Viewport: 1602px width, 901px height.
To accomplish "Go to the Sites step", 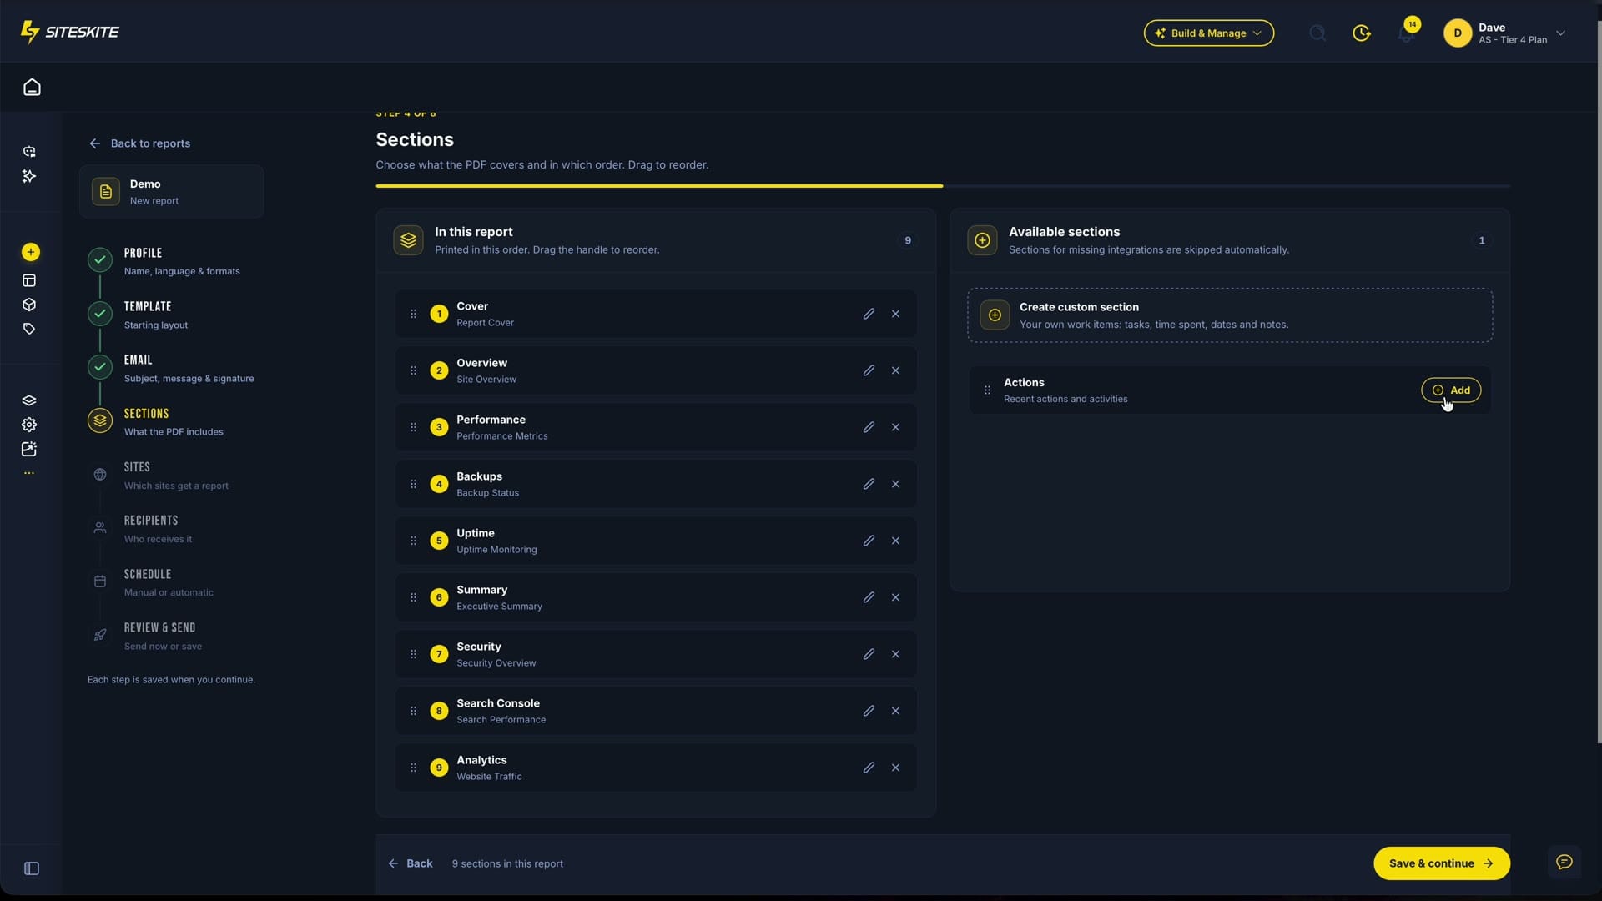I will tap(171, 476).
